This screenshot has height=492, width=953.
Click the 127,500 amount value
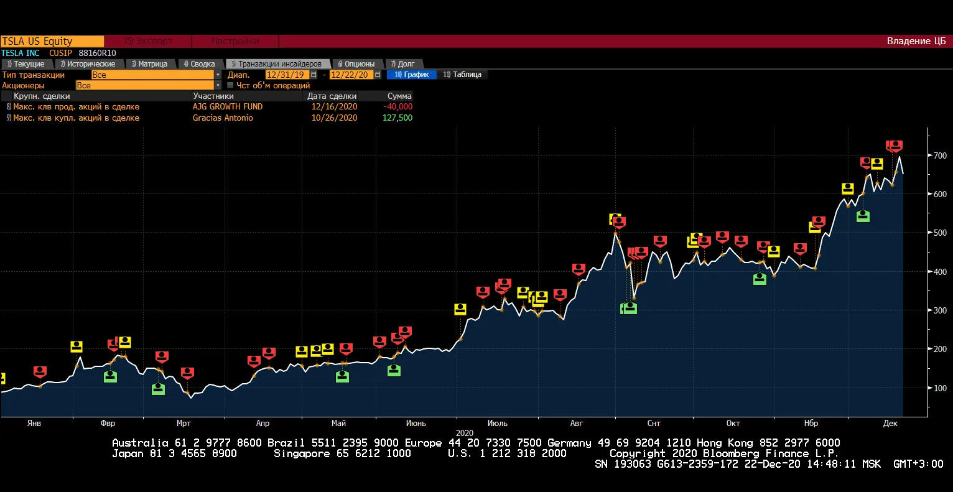click(x=397, y=118)
